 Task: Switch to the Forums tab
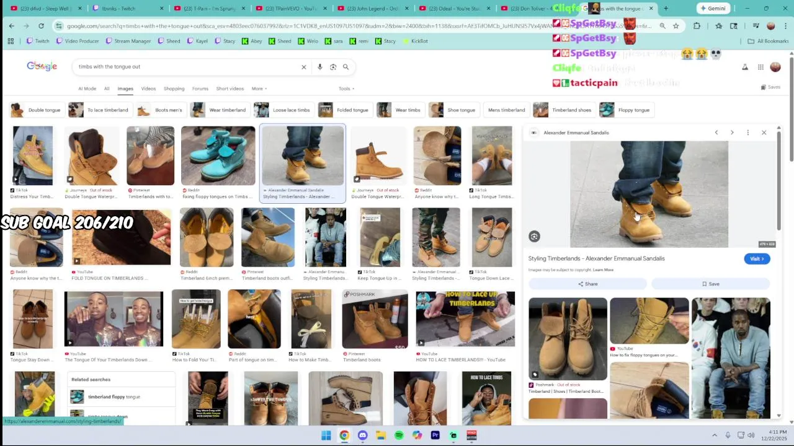[x=200, y=89]
